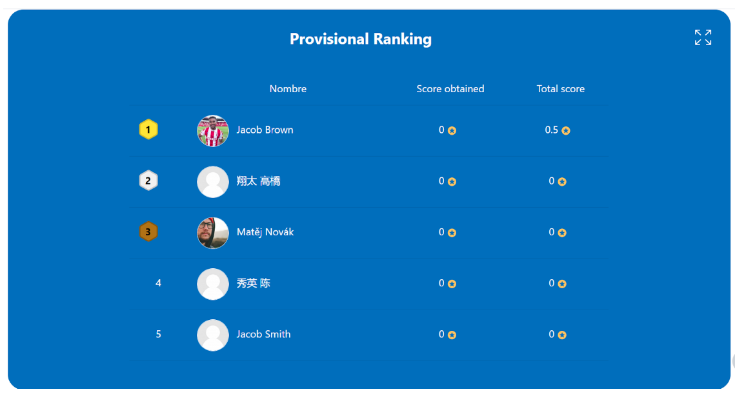Image resolution: width=735 pixels, height=394 pixels.
Task: Click the bronze rank 3 badge
Action: coord(148,231)
